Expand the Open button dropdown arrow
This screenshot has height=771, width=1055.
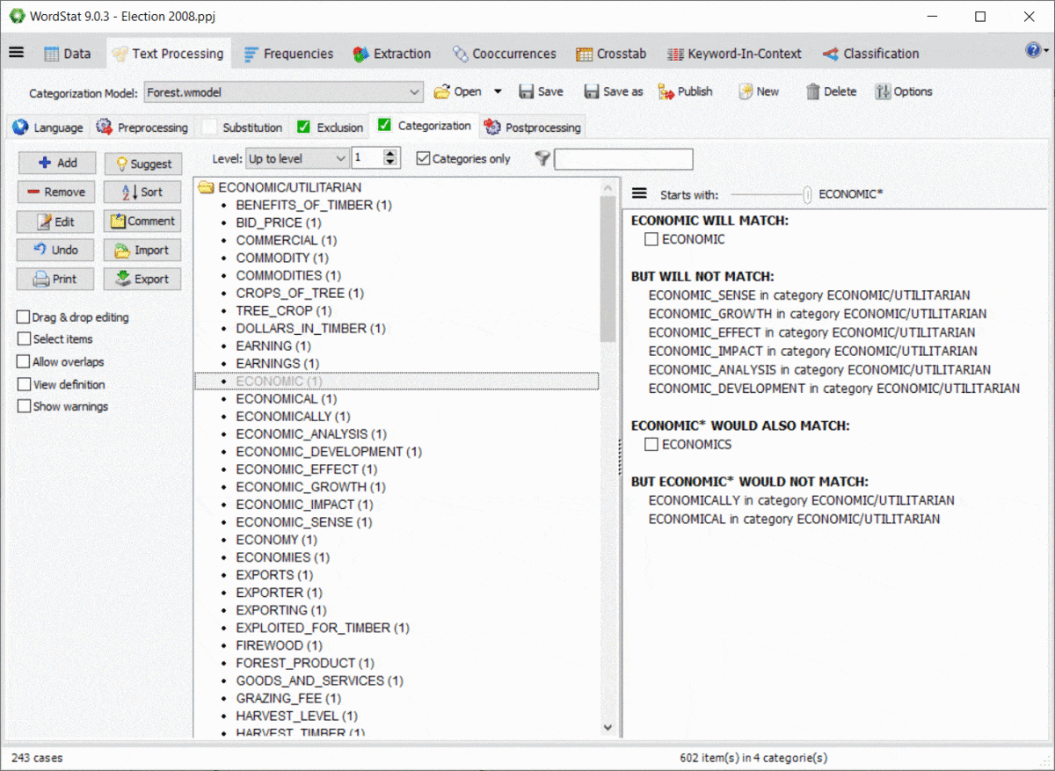[498, 91]
